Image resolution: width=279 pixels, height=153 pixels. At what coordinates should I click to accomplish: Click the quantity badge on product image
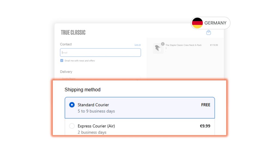point(163,44)
